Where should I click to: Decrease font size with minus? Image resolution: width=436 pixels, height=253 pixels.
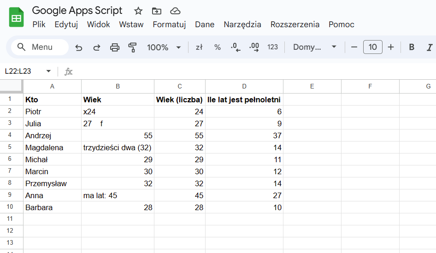[x=354, y=47]
